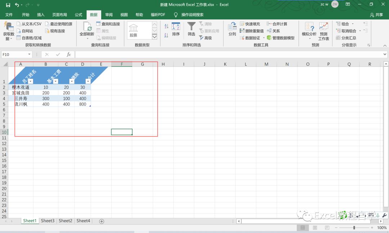389x233 pixels.
Task: Click Data Validation (数据验证) icon
Action: click(x=242, y=38)
